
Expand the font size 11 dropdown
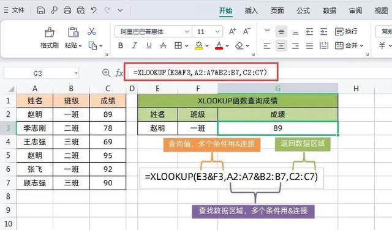tap(217, 32)
